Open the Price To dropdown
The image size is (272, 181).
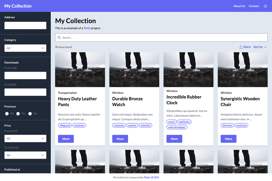25,155
